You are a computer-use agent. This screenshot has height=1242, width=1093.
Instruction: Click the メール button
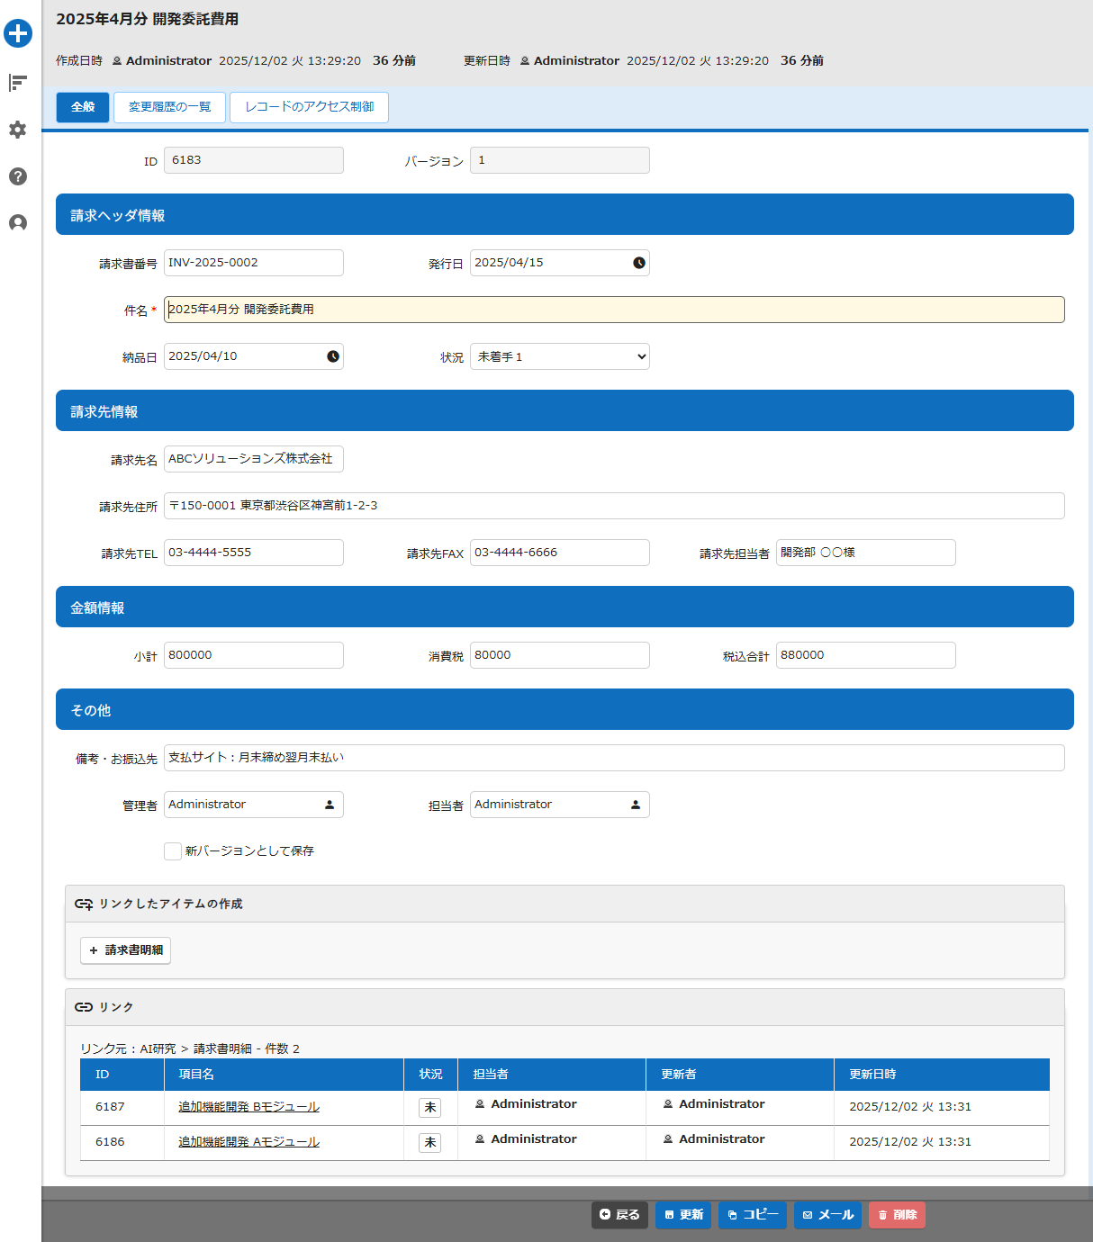click(x=827, y=1215)
